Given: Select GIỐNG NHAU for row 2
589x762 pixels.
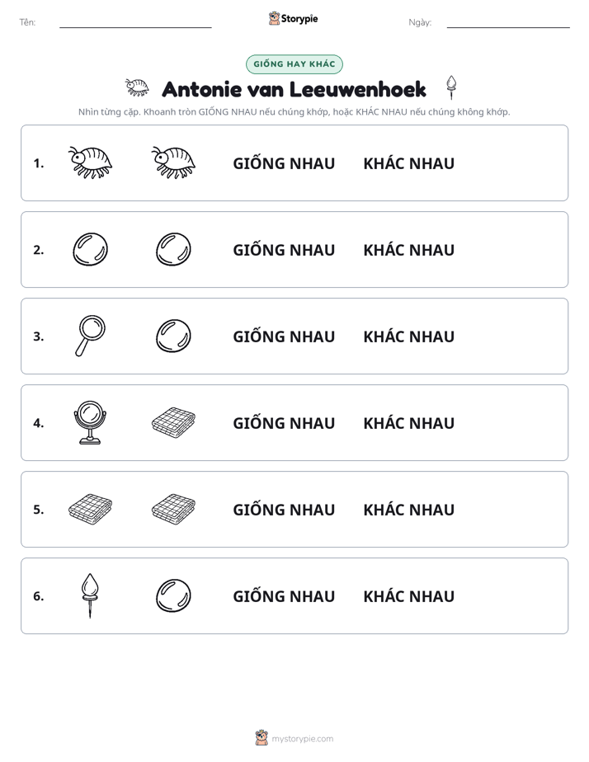Looking at the screenshot, I should (x=284, y=250).
